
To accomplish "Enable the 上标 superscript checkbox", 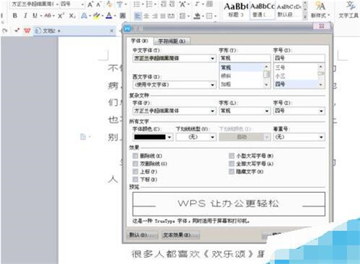I will click(x=135, y=171).
